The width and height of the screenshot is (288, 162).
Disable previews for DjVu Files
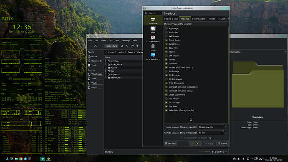tap(167, 48)
